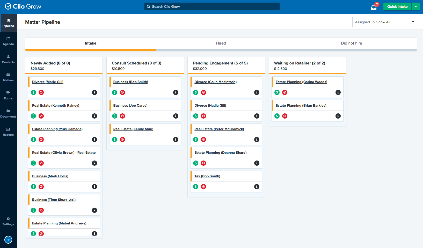Click the Search Clio Grow field
The width and height of the screenshot is (423, 248).
pyautogui.click(x=212, y=7)
